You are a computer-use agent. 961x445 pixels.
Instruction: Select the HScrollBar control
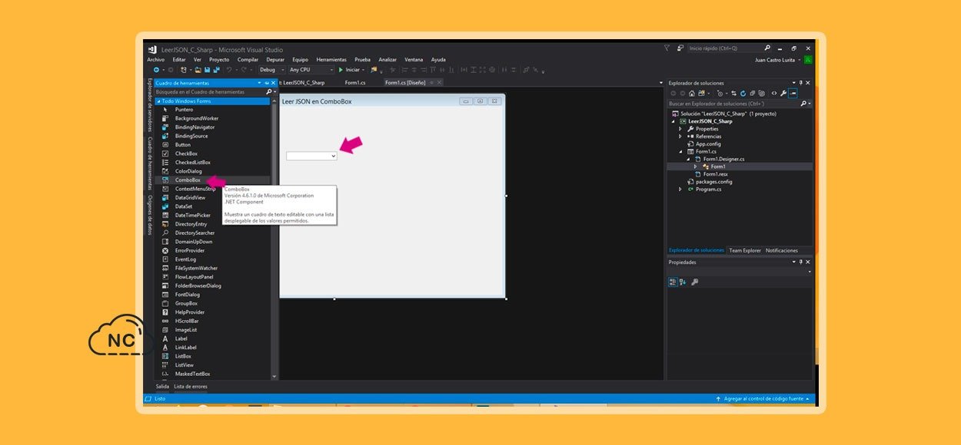click(187, 321)
